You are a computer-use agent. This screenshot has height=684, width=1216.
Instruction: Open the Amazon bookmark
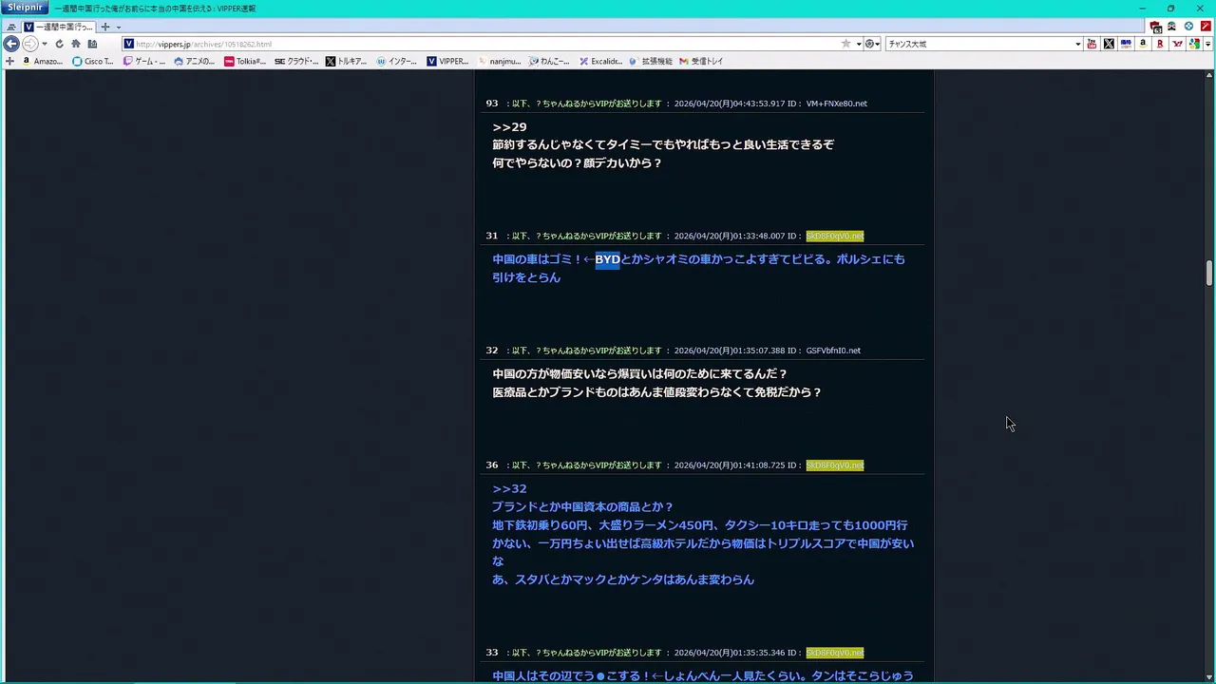43,61
